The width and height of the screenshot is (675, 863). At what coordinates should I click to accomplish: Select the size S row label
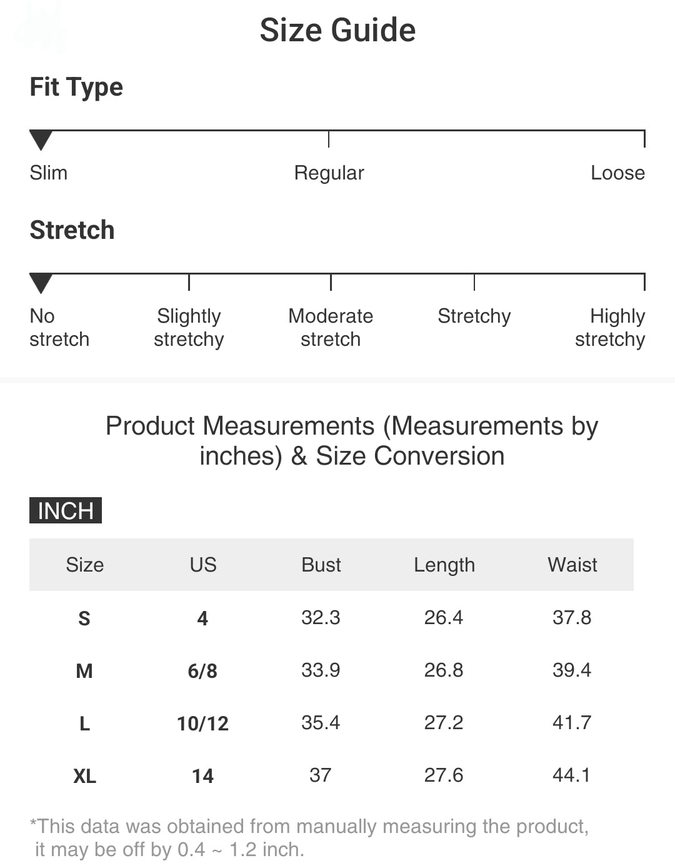(84, 618)
